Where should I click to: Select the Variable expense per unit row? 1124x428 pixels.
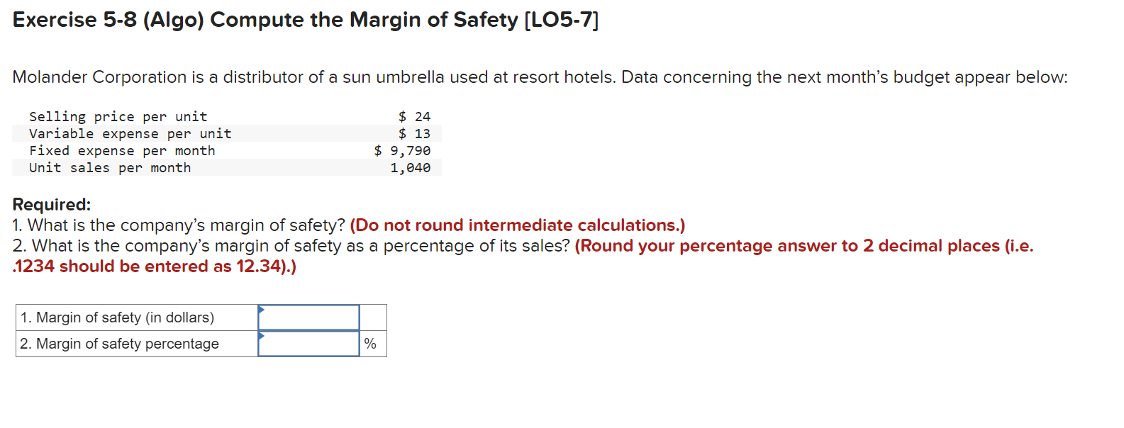[130, 133]
